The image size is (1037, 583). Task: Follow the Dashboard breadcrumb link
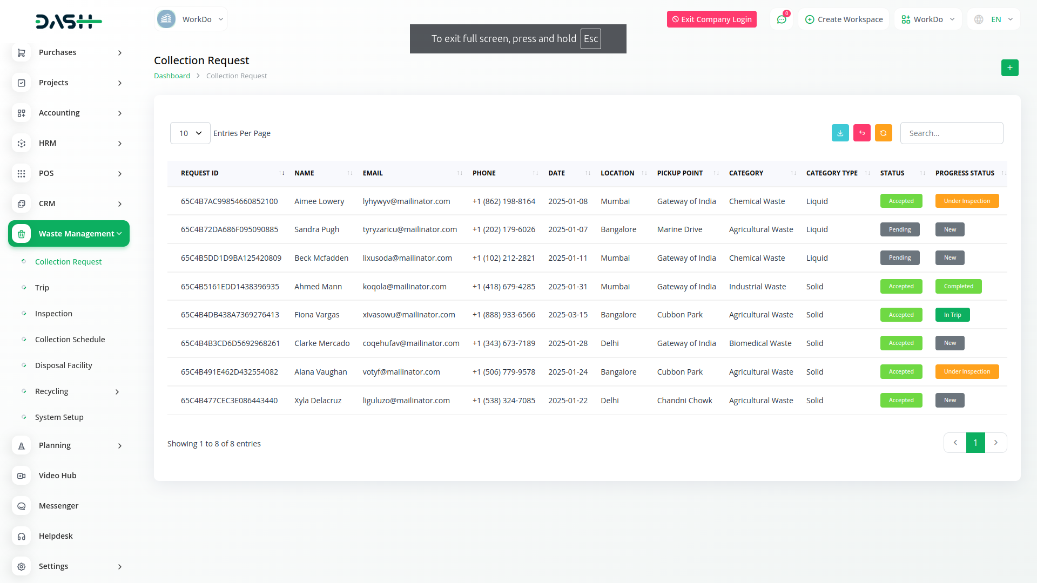tap(172, 76)
